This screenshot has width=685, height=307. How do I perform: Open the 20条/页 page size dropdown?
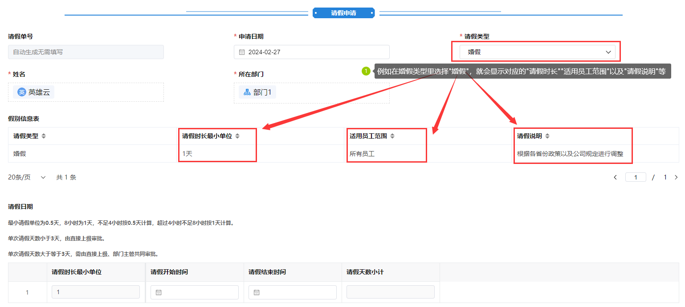coord(27,177)
